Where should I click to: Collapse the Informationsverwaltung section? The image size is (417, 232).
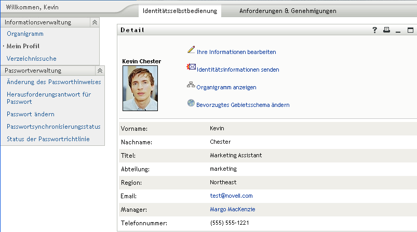(x=95, y=22)
